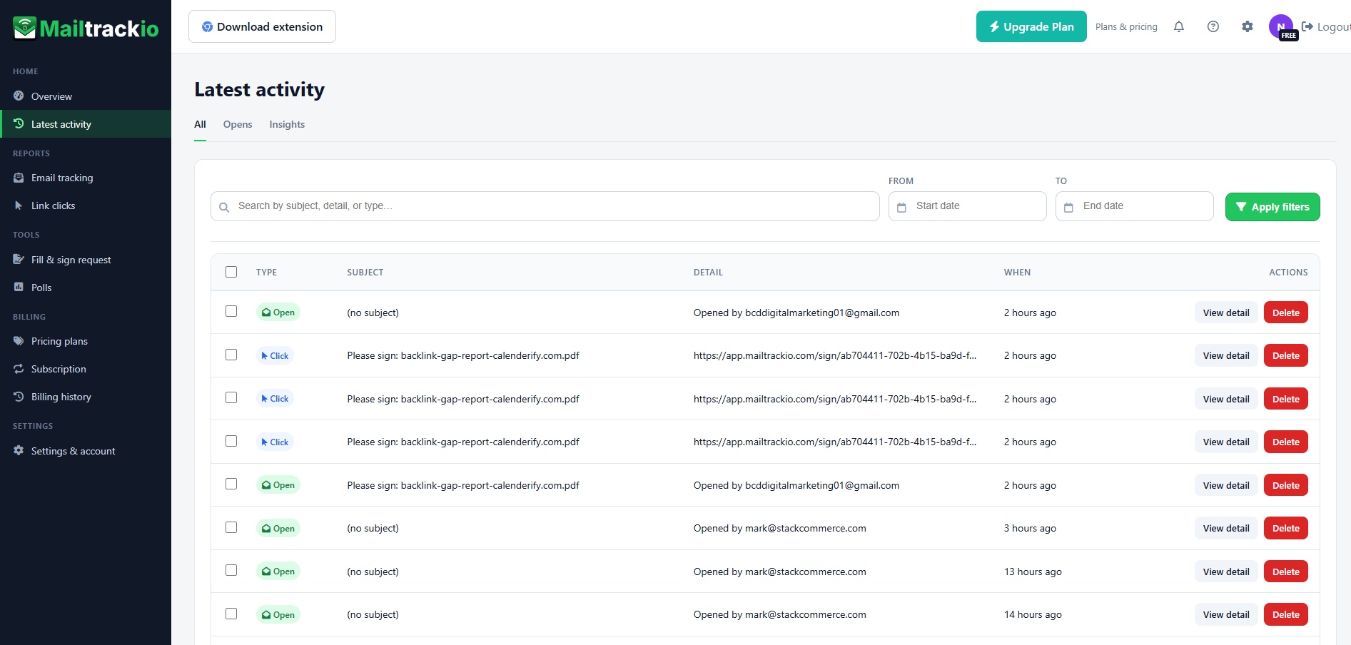
Task: Click the Link clicks cursor icon
Action: click(19, 205)
